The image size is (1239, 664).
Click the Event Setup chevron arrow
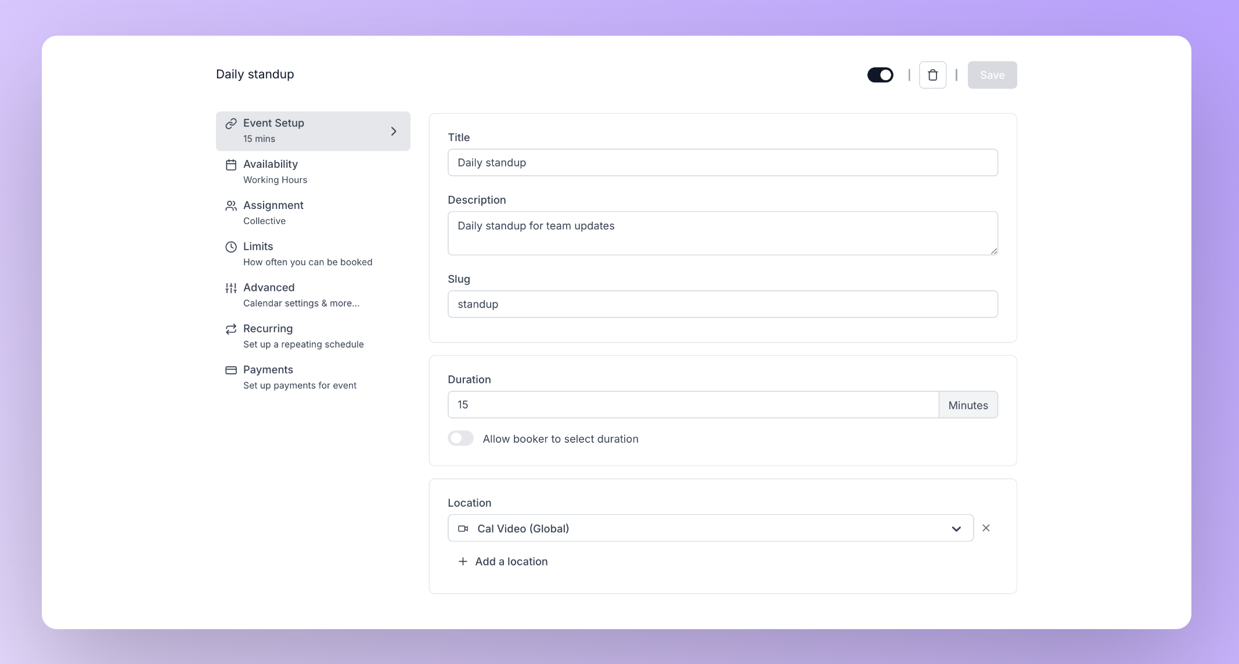pos(394,132)
